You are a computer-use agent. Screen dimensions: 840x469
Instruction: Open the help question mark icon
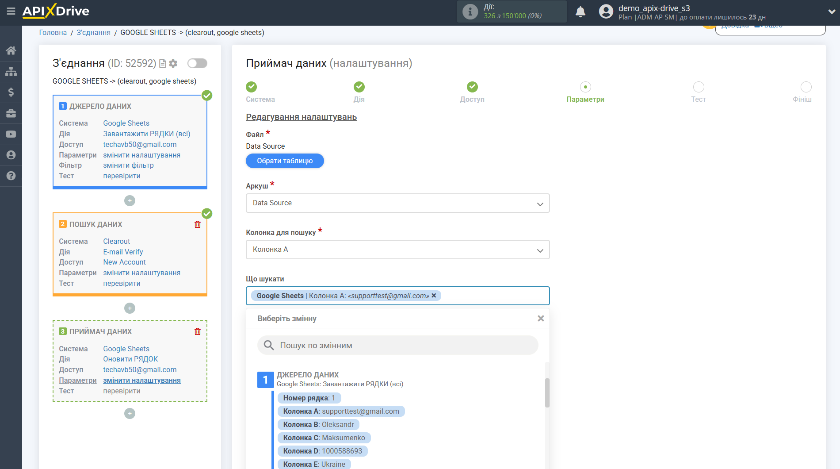pos(11,176)
